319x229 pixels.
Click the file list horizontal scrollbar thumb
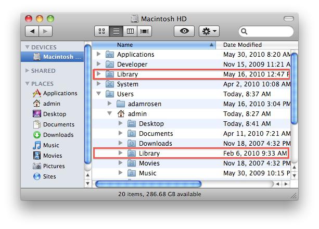[148, 184]
